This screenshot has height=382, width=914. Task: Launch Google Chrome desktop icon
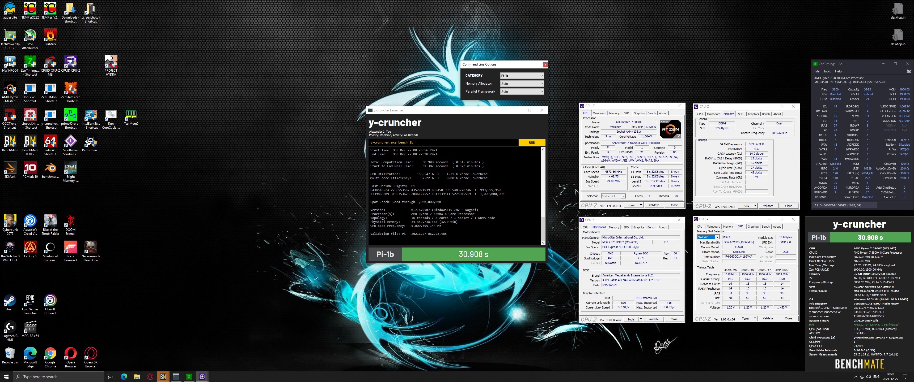(x=50, y=357)
